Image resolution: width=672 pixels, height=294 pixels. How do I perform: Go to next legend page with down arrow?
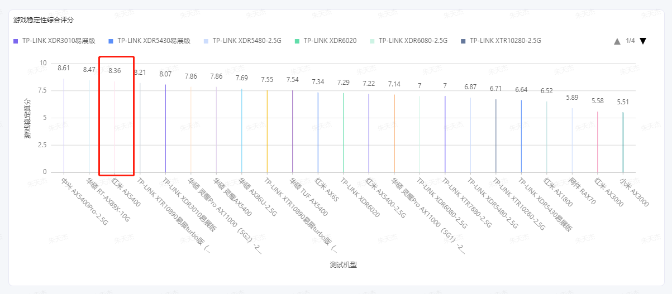point(643,41)
